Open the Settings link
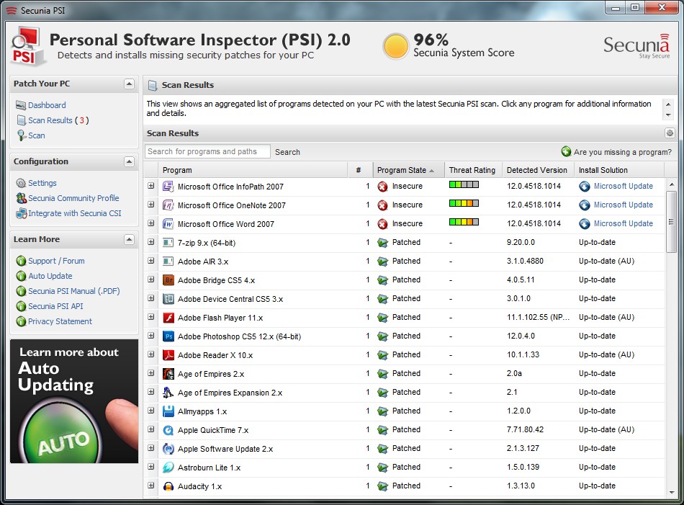The image size is (684, 505). tap(42, 183)
